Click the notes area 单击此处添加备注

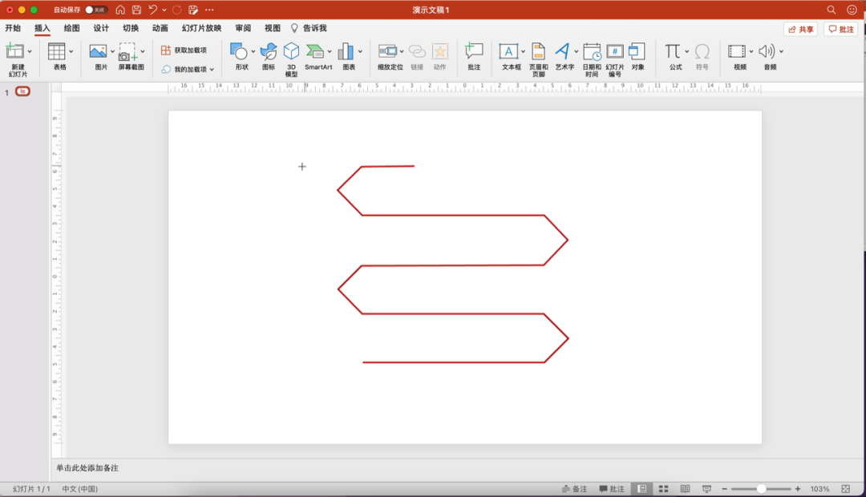pyautogui.click(x=87, y=467)
